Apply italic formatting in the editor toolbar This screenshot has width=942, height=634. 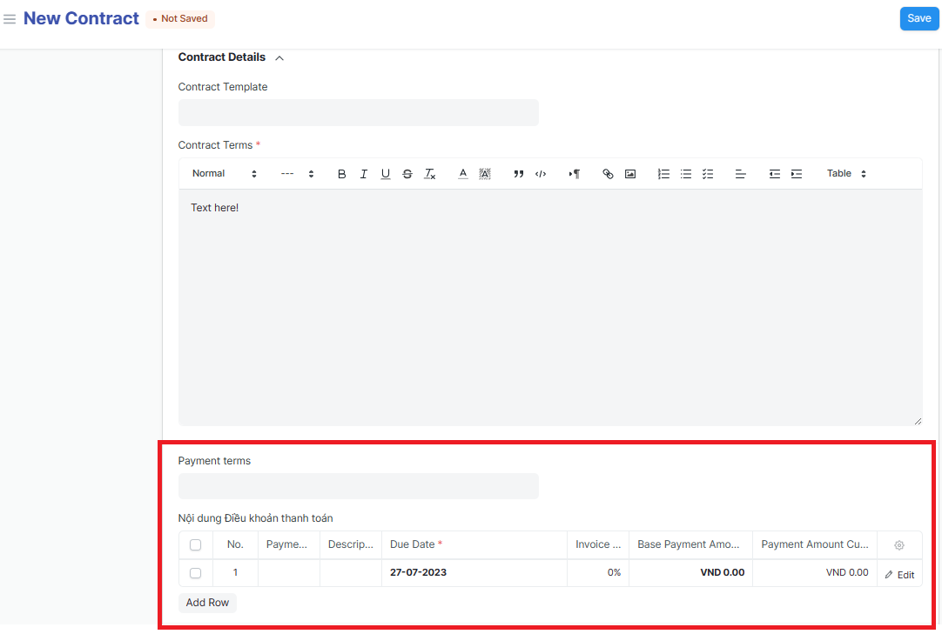[364, 174]
